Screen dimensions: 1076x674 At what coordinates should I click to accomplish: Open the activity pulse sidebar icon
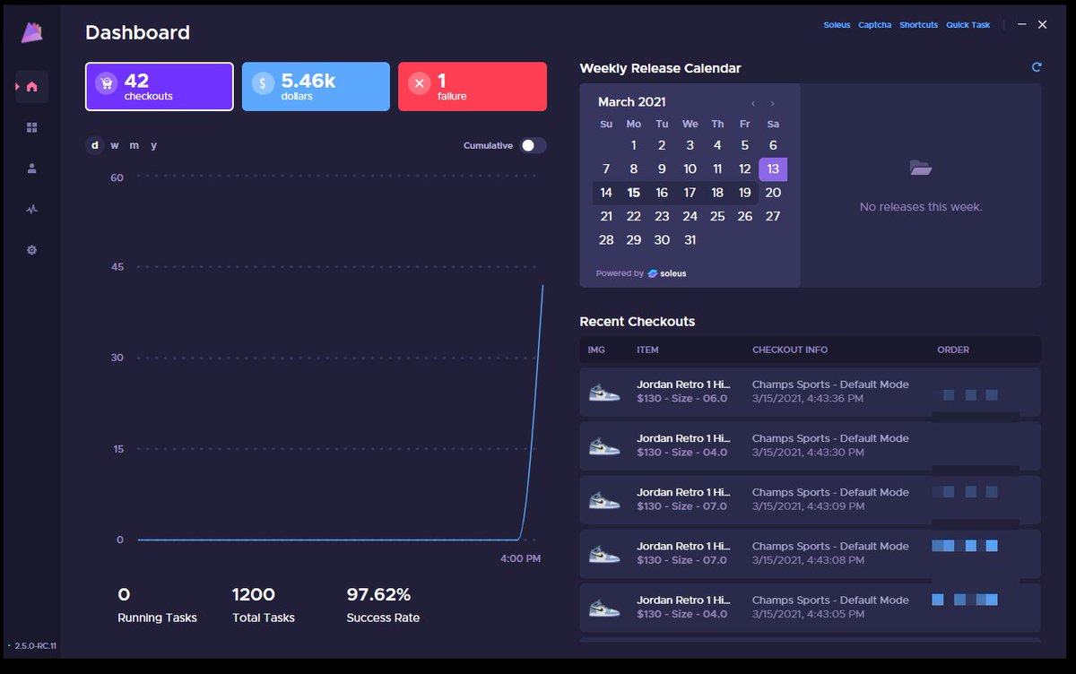tap(32, 210)
